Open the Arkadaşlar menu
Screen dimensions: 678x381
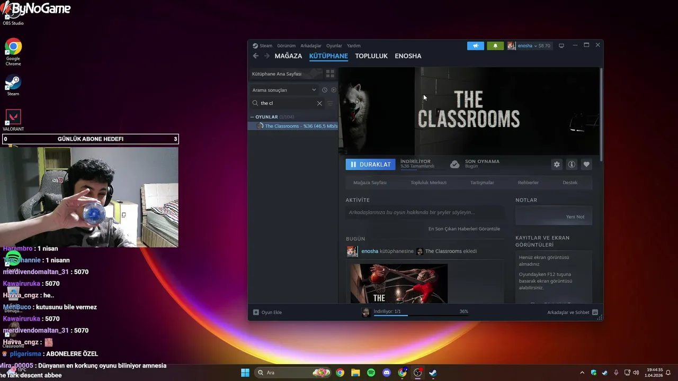coord(311,46)
